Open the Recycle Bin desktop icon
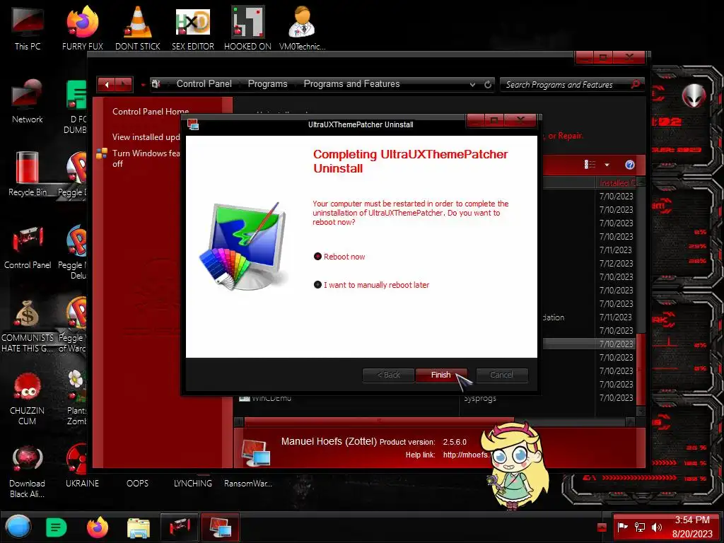The height and width of the screenshot is (543, 724). coord(28,174)
